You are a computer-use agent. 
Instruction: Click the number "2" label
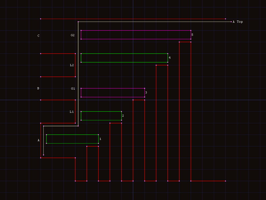(x=123, y=116)
